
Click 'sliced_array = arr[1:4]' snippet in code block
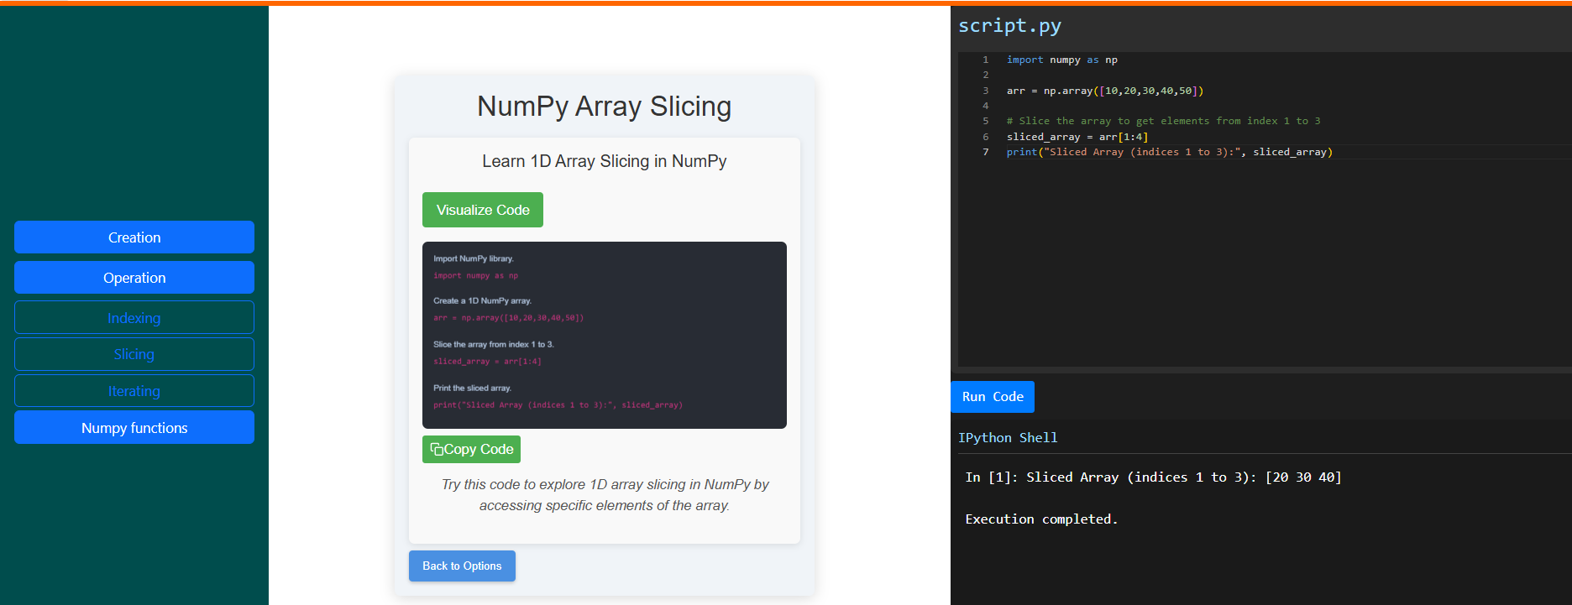(487, 362)
